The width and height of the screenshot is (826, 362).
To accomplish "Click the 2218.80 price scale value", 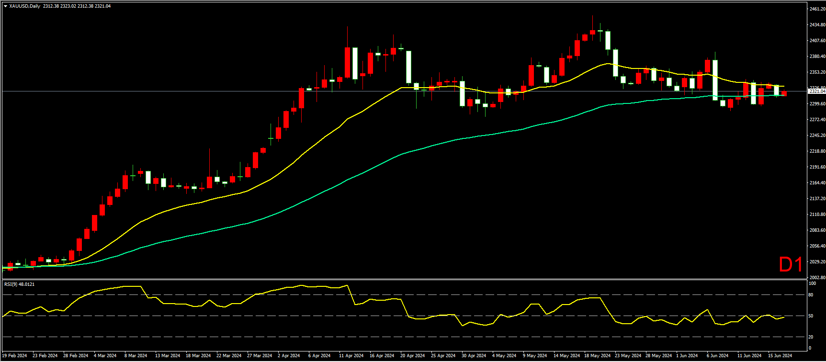I will [817, 151].
